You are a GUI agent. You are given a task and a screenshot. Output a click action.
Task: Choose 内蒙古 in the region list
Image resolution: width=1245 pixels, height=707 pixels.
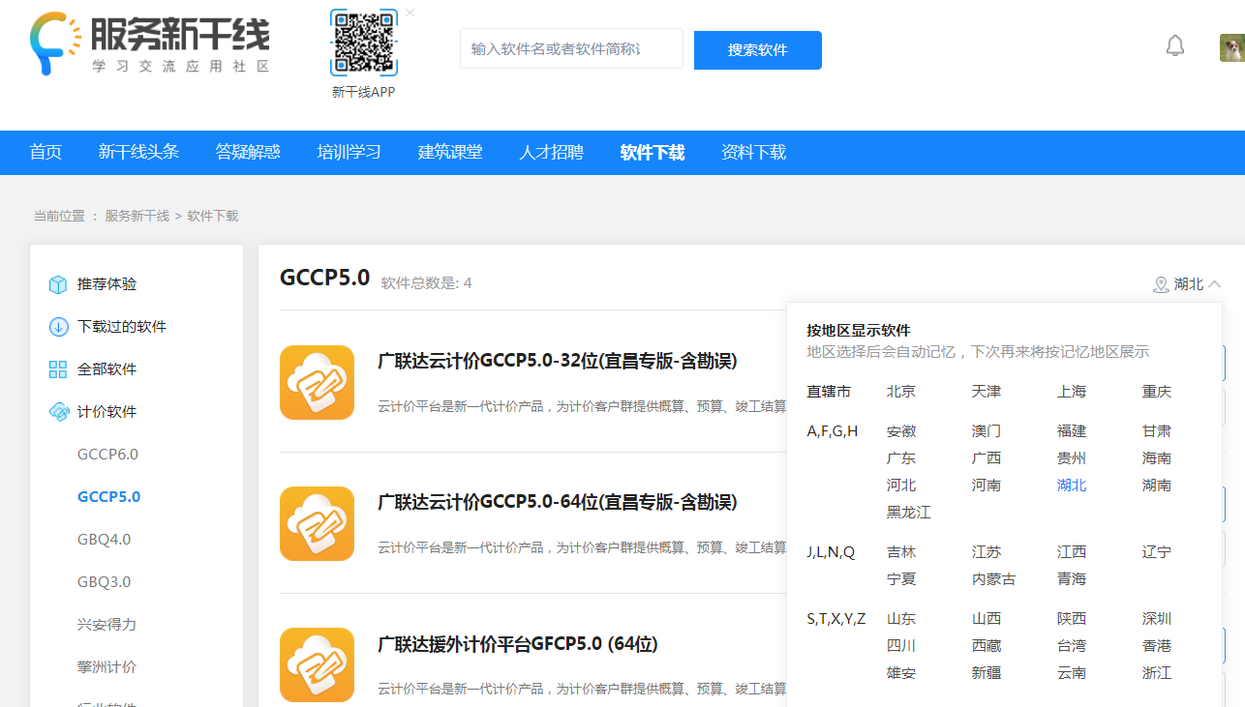click(x=994, y=579)
